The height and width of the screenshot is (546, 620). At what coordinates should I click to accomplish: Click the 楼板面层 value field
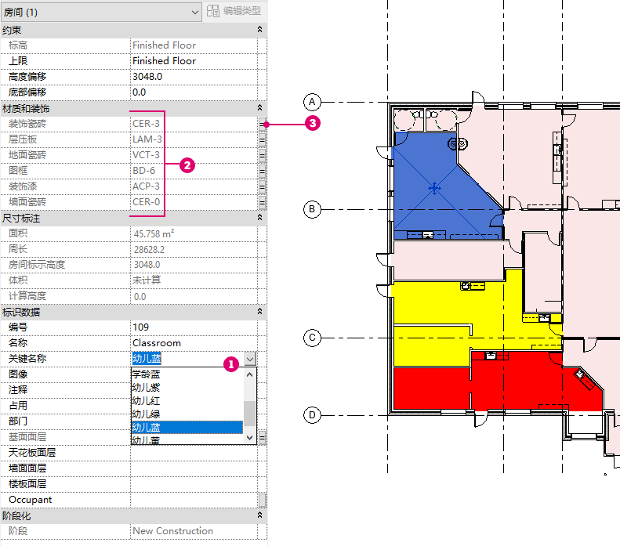point(194,484)
